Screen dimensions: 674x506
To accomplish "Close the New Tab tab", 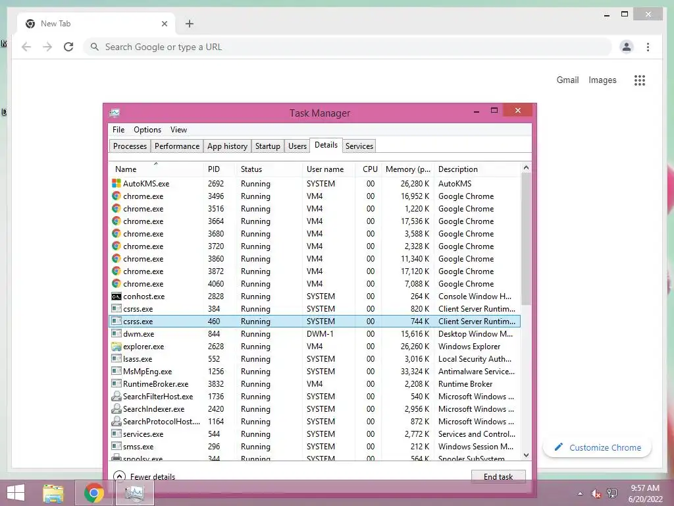I will click(x=164, y=24).
